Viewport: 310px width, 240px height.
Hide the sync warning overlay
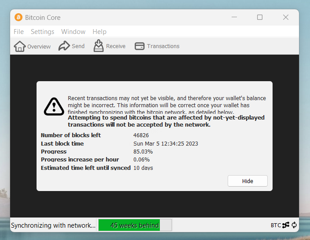[247, 181]
